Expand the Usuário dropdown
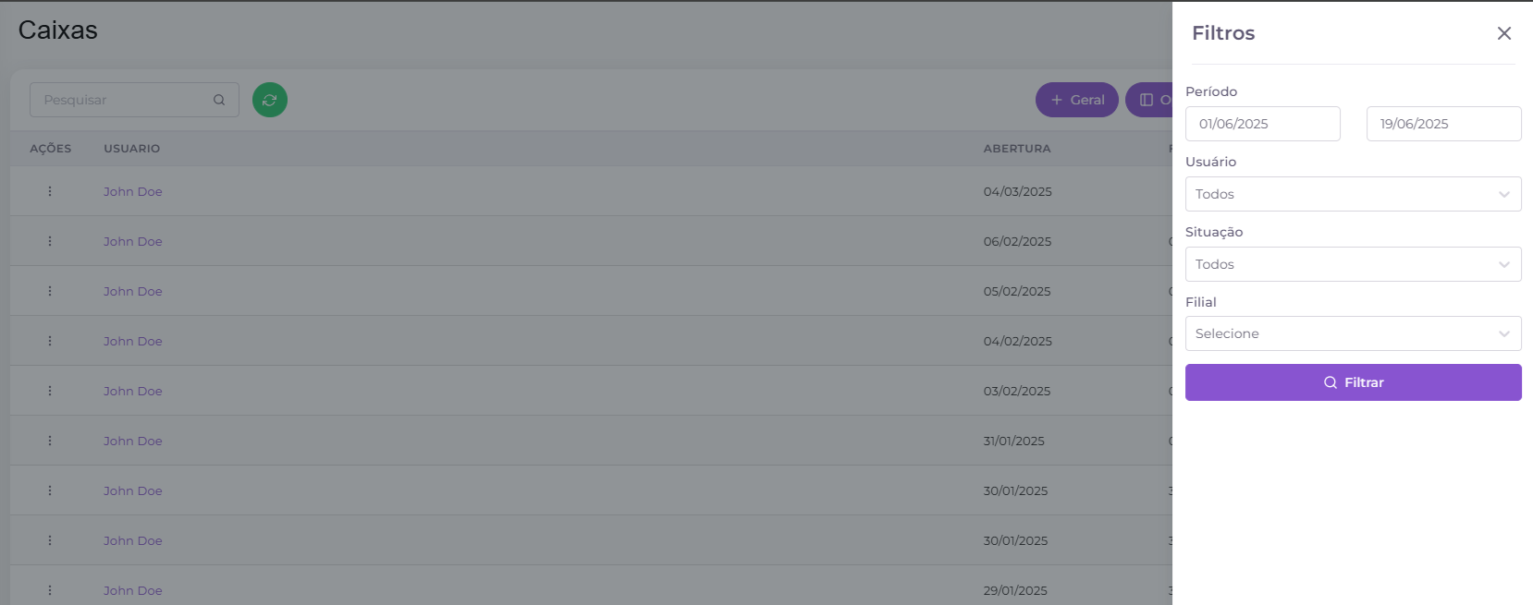This screenshot has width=1533, height=605. (x=1354, y=194)
